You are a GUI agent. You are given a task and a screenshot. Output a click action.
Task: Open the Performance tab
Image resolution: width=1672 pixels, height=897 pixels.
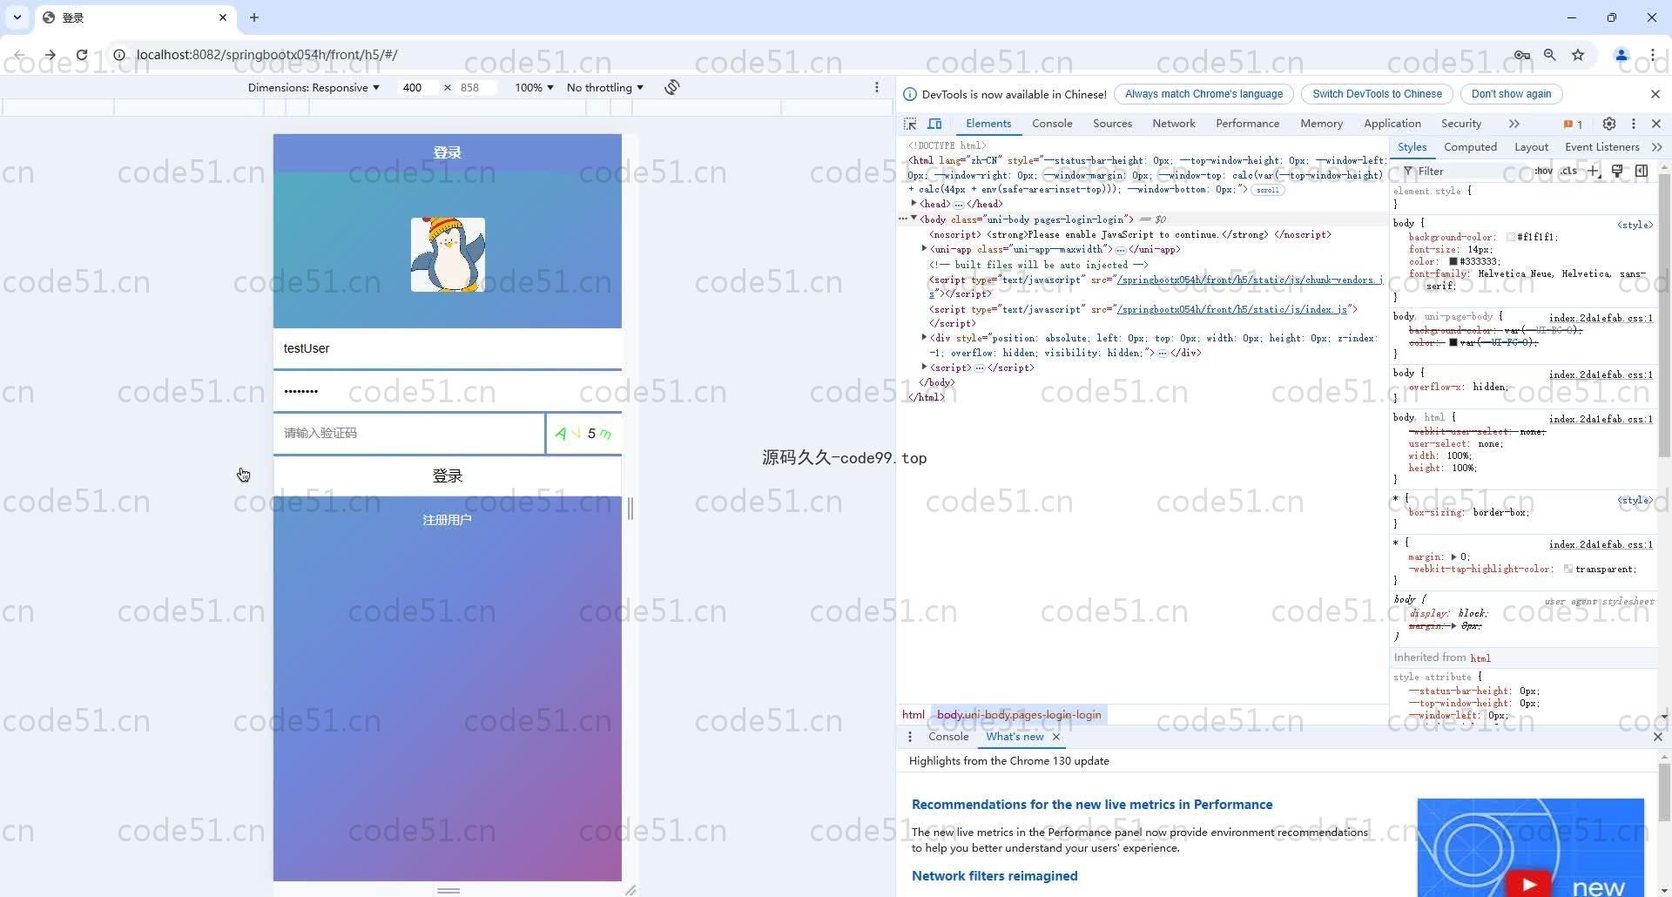coord(1248,124)
